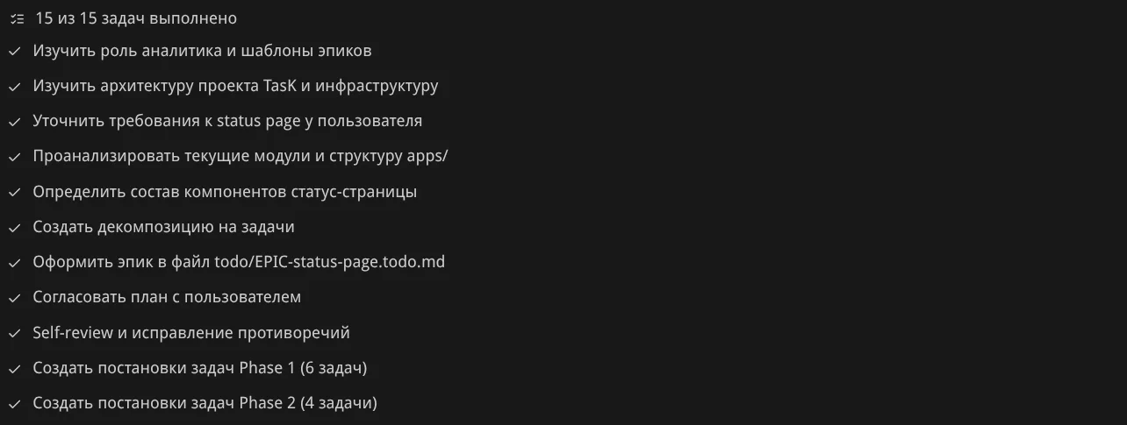Open the "Оформить эпик в файл todo/EPIC-status-page.todo.md" task text
The width and height of the screenshot is (1127, 425).
click(239, 262)
